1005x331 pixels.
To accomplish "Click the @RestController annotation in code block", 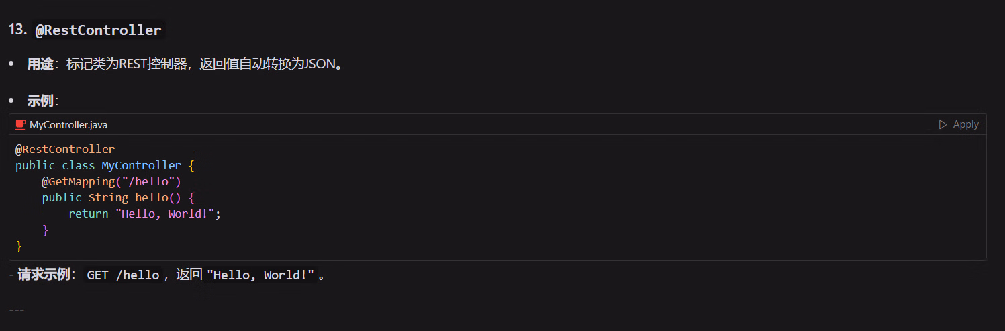I will pyautogui.click(x=65, y=149).
